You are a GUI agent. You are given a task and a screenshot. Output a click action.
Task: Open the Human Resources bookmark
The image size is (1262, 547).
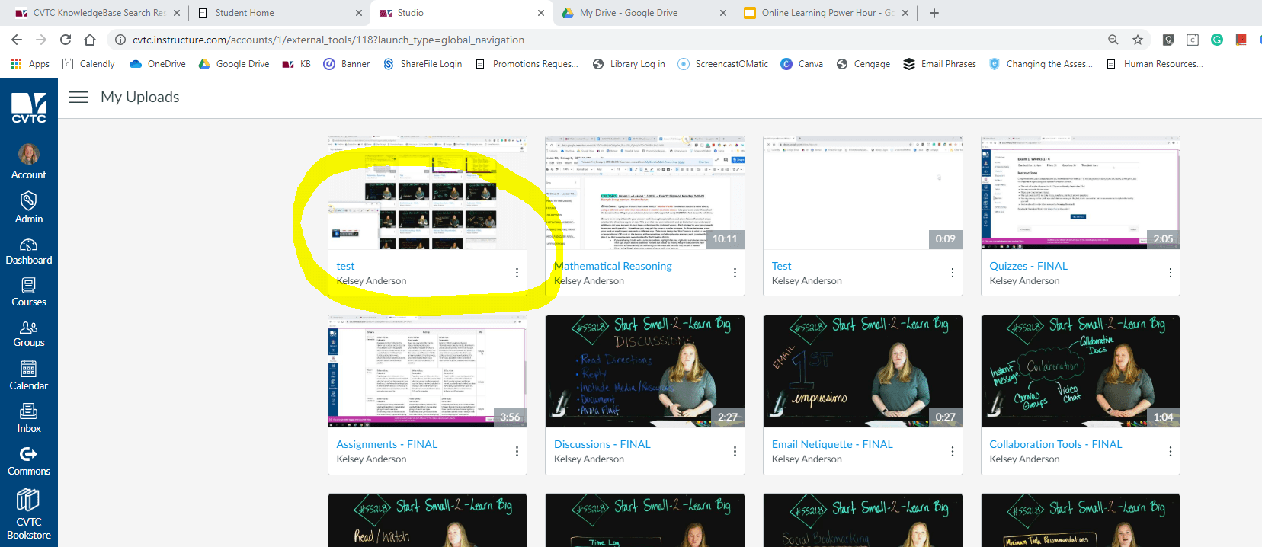[1155, 64]
